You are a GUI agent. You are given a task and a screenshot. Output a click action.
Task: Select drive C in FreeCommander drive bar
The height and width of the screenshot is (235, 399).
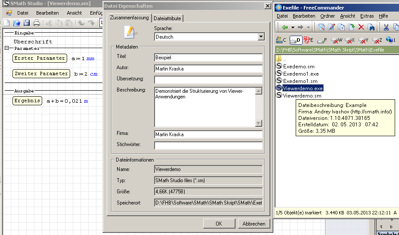click(x=281, y=40)
